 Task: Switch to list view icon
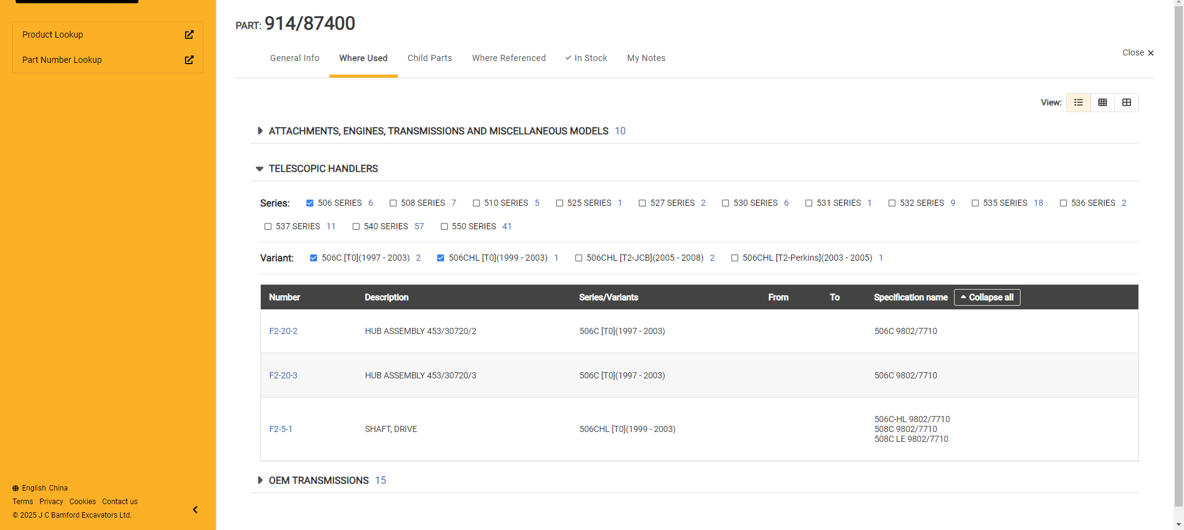pyautogui.click(x=1079, y=102)
